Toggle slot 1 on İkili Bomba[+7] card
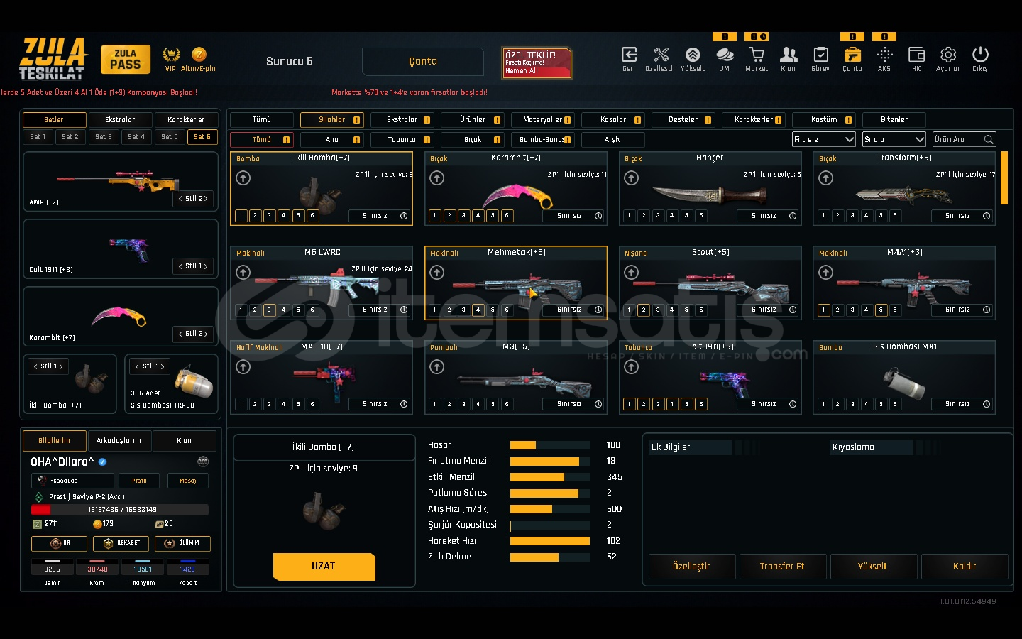1022x639 pixels. pos(241,216)
